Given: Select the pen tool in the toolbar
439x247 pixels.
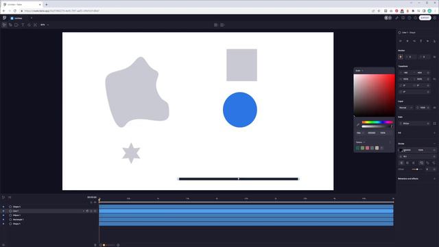Looking at the screenshot, I should click(x=10, y=25).
